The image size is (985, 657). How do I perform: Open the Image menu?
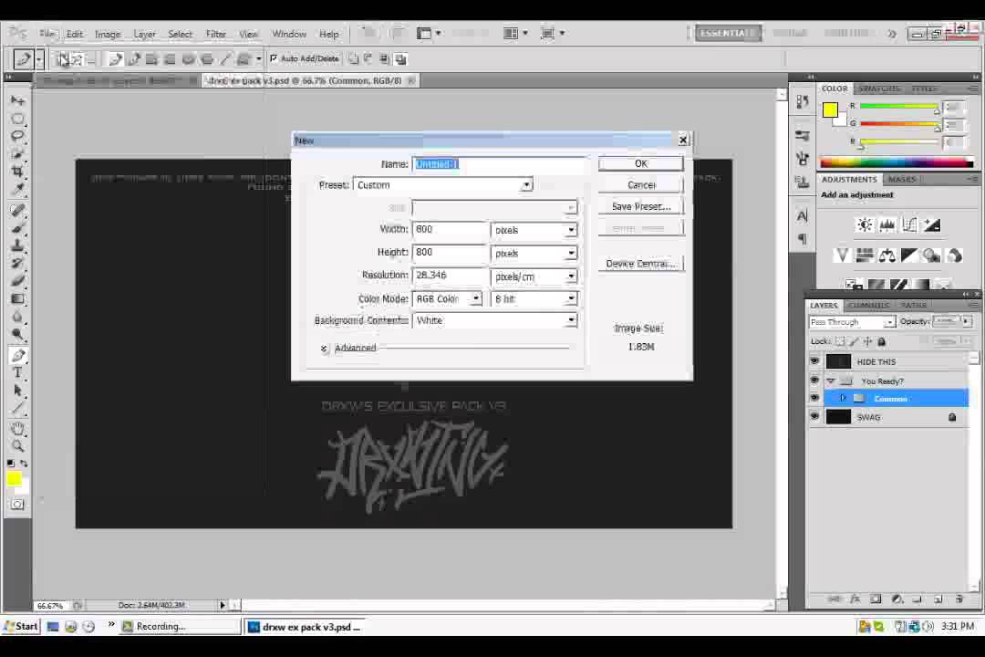108,34
